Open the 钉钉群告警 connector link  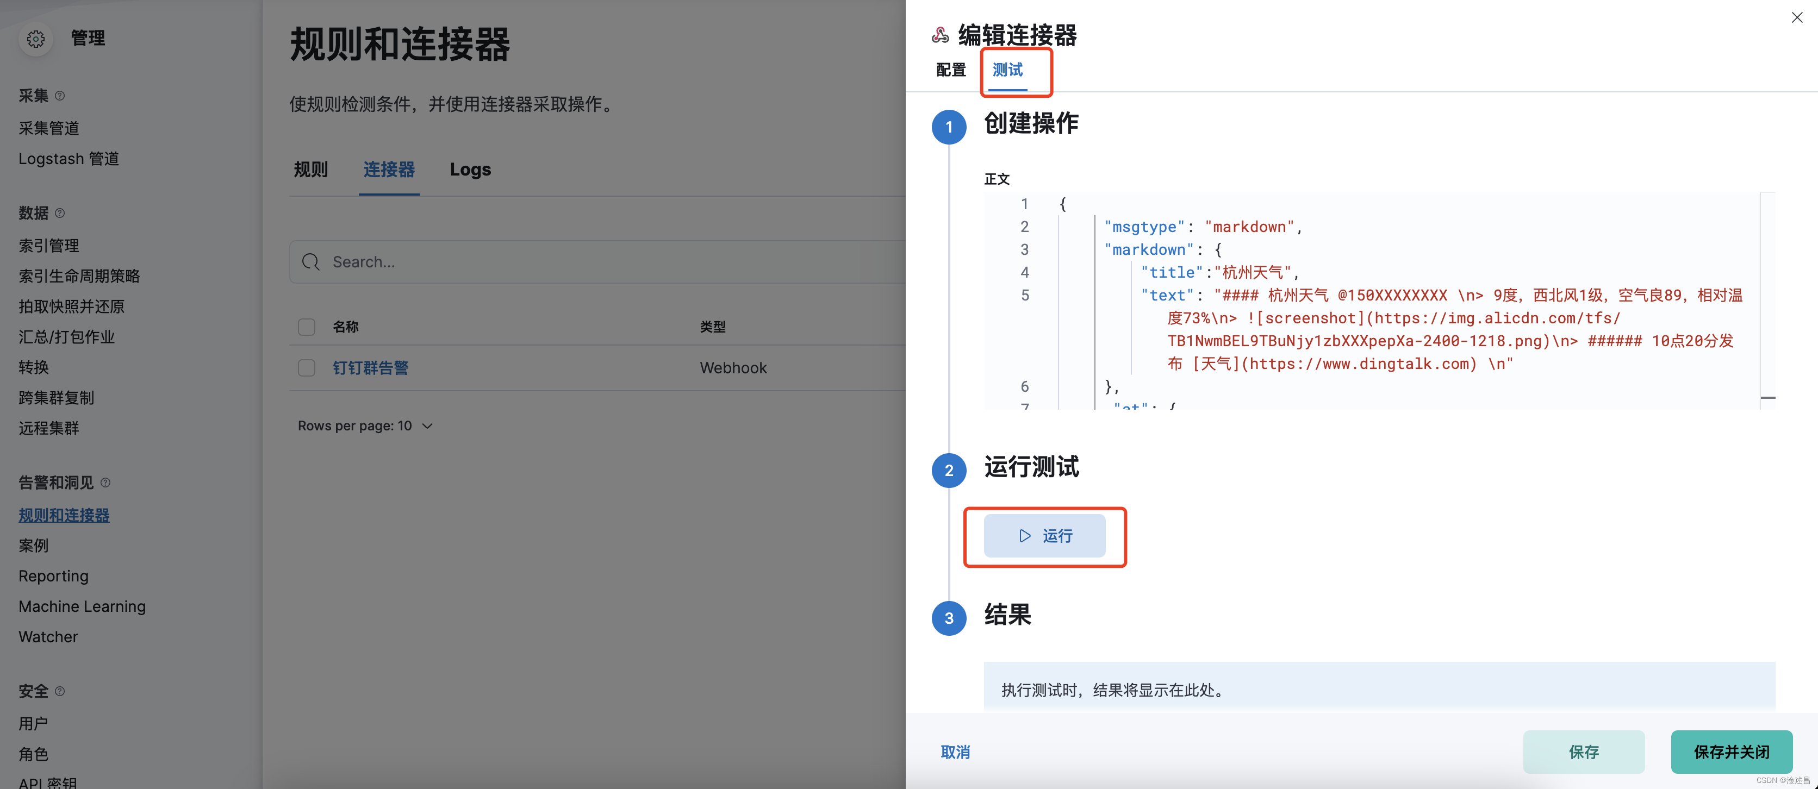tap(371, 368)
